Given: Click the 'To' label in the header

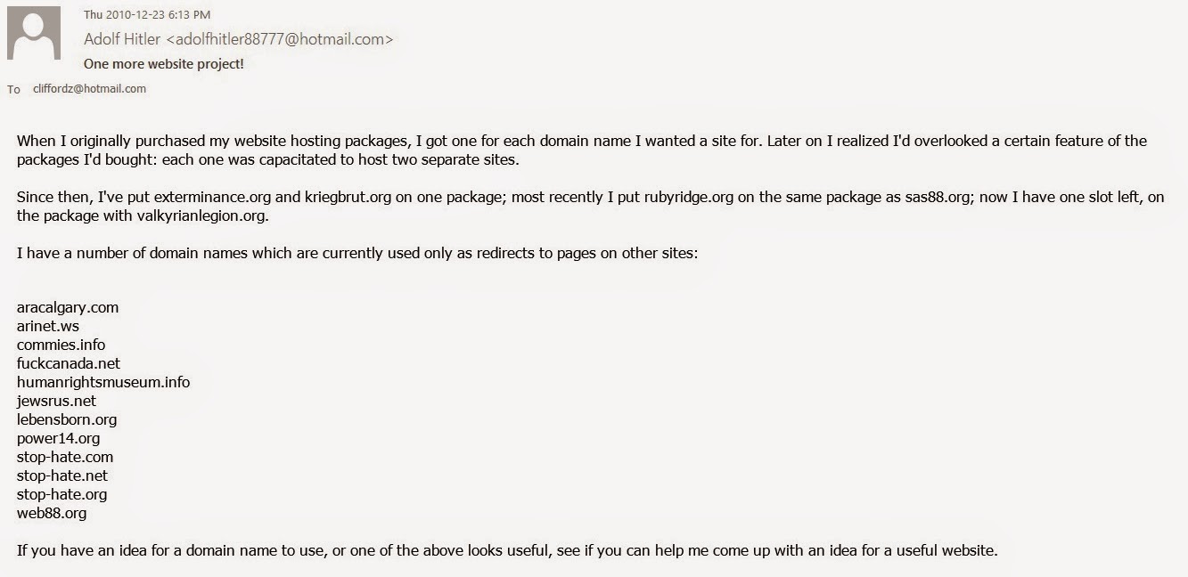Looking at the screenshot, I should [x=14, y=89].
